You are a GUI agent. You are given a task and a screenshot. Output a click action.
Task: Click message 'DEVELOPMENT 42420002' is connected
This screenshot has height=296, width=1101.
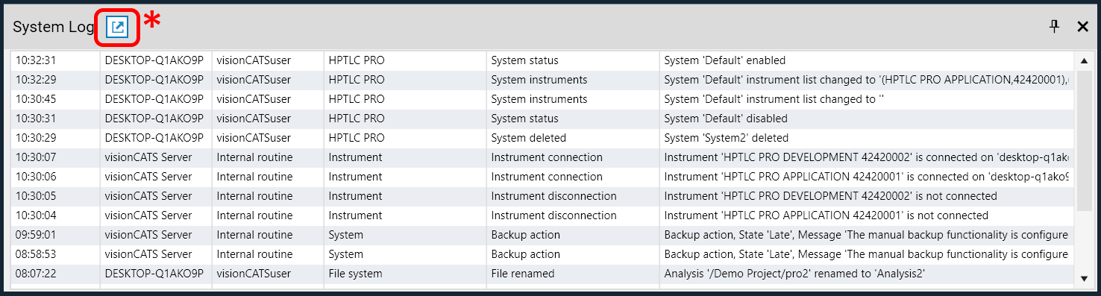click(x=868, y=157)
